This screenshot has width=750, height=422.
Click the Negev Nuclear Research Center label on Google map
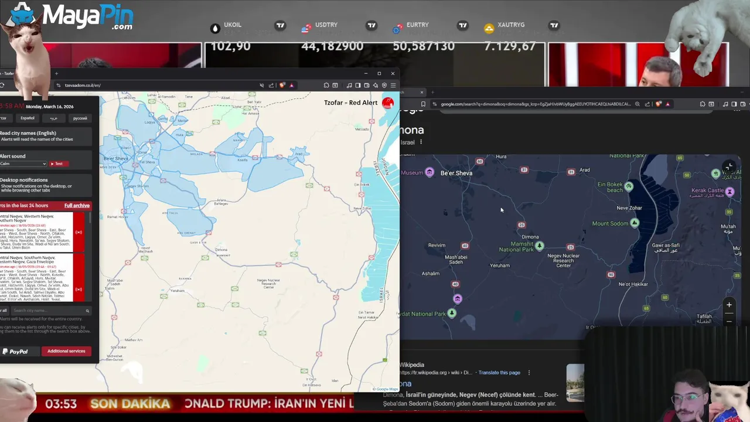[564, 260]
